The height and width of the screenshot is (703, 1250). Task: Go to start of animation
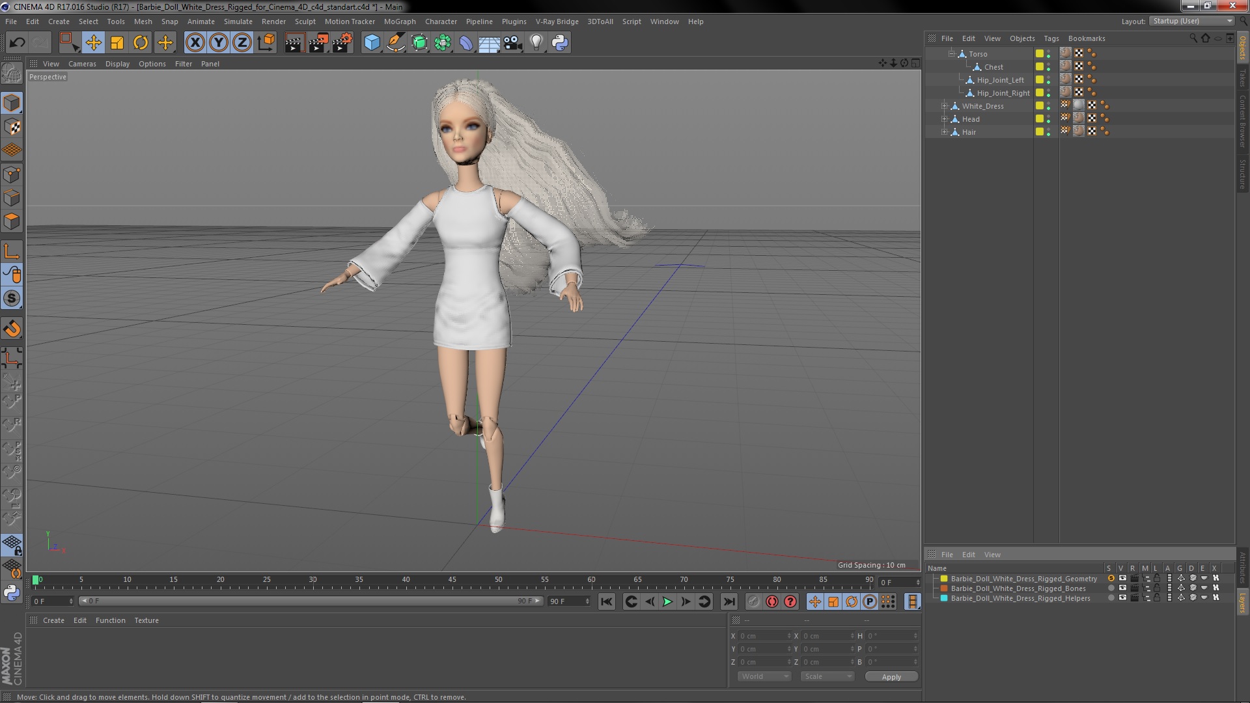606,601
